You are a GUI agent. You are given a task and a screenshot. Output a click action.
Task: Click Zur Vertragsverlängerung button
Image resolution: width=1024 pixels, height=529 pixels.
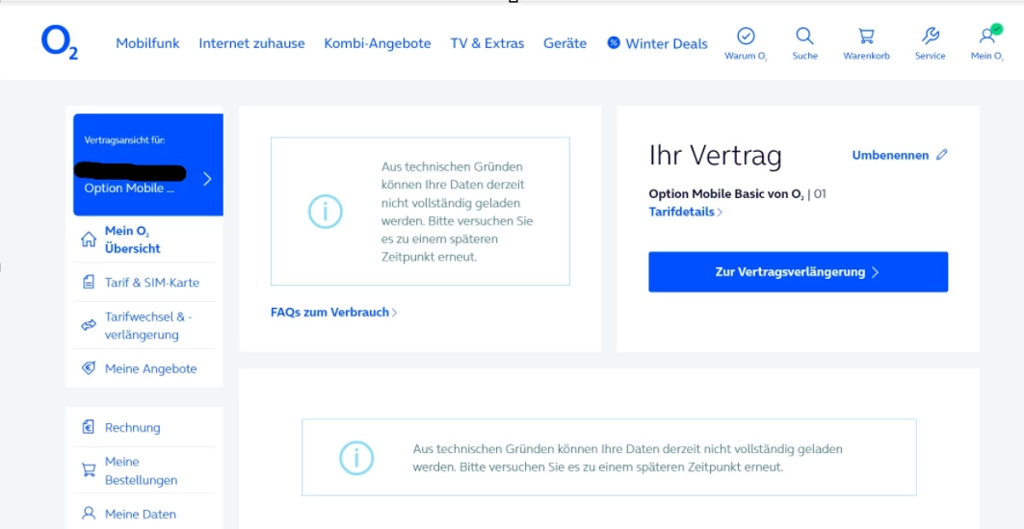[798, 272]
